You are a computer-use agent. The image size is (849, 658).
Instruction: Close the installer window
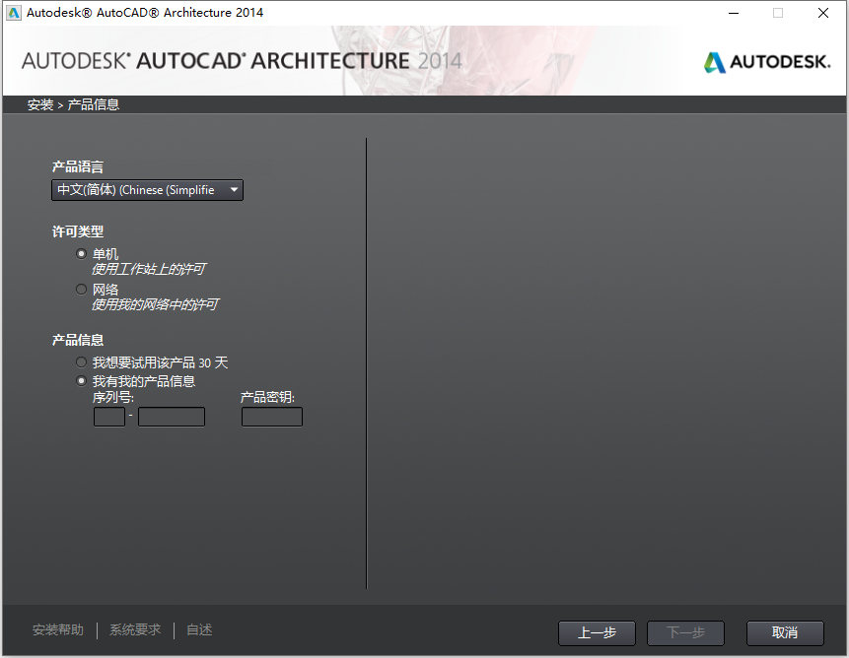coord(823,13)
